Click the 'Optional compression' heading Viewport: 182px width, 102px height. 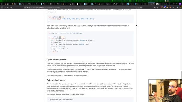[x=57, y=59]
